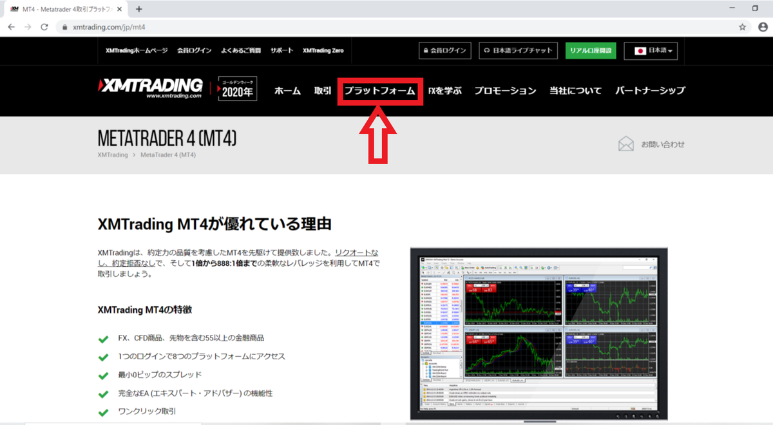The height and width of the screenshot is (425, 773).
Task: Click the XMTrading Zero link
Action: [x=323, y=50]
